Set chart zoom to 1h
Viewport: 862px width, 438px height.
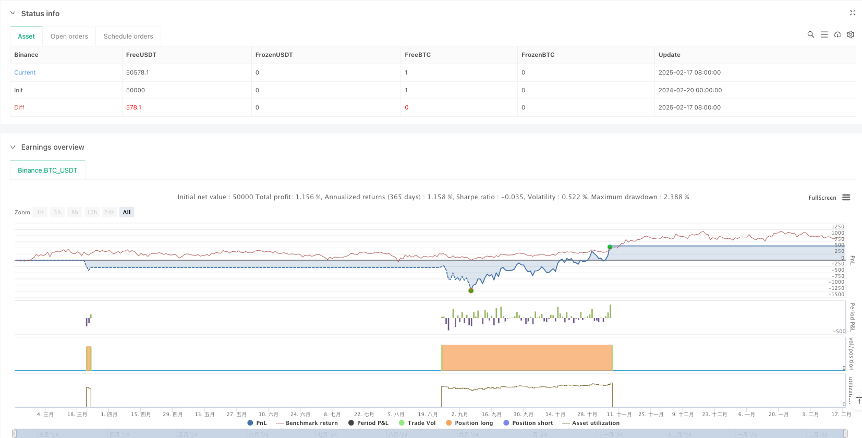tap(40, 212)
